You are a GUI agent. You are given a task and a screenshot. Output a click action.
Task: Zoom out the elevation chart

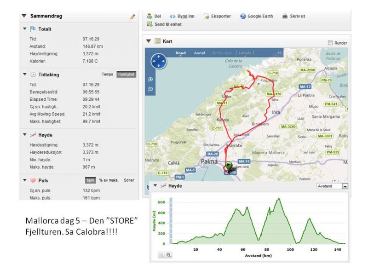[169, 255]
